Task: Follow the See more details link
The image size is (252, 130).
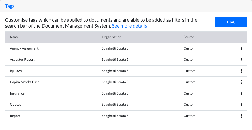Action: tap(129, 26)
